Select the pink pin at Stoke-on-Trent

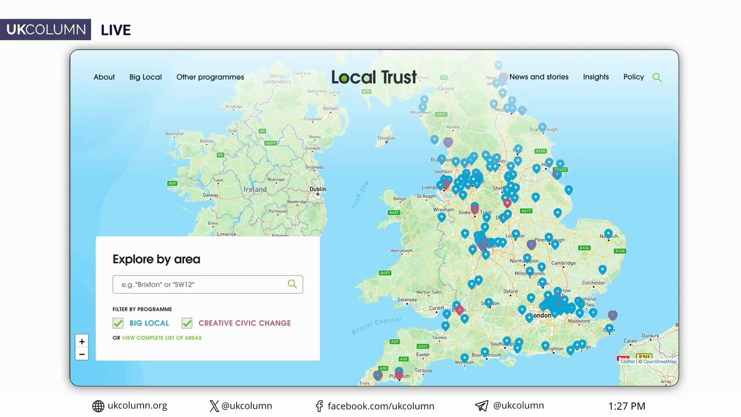tap(475, 209)
